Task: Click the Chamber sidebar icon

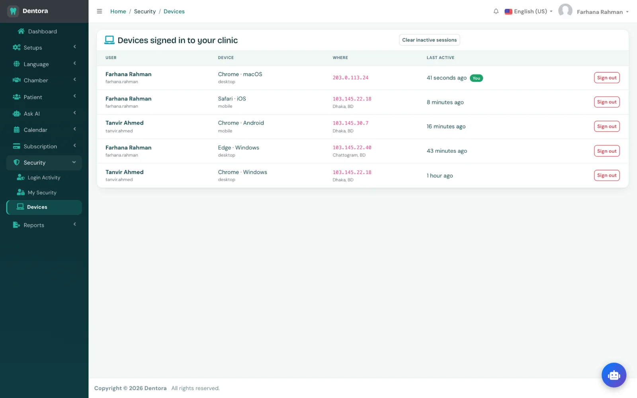Action: 16,80
